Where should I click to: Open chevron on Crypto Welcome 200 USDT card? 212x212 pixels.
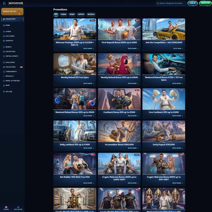click(x=182, y=183)
